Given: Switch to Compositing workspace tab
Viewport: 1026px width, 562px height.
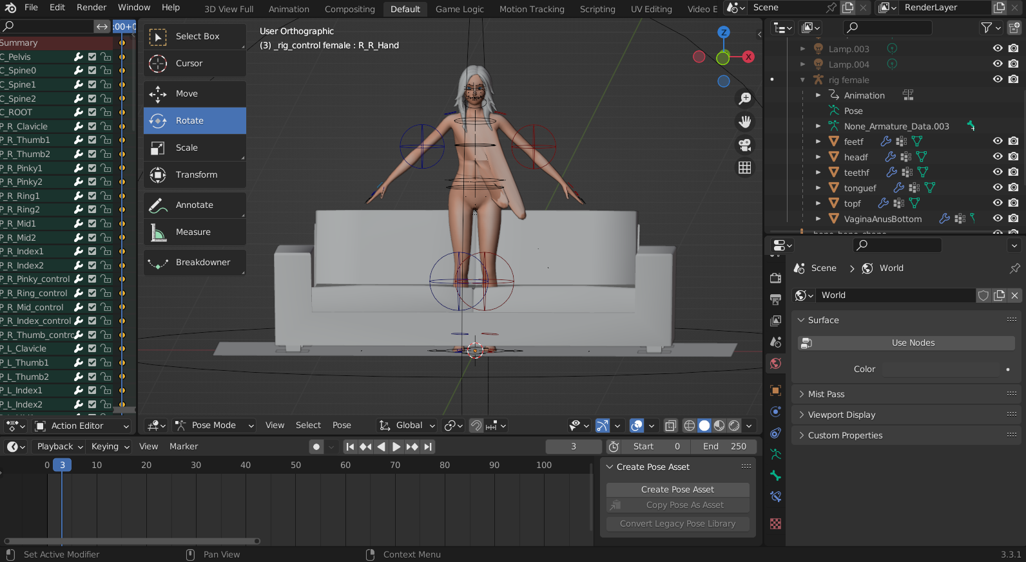Looking at the screenshot, I should click(350, 9).
